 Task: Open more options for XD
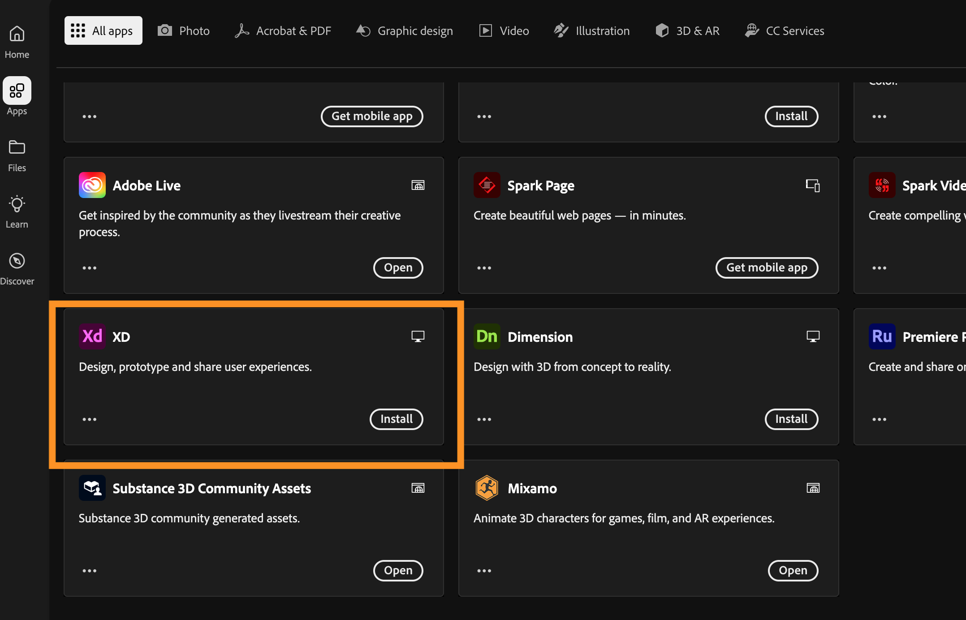pyautogui.click(x=89, y=419)
